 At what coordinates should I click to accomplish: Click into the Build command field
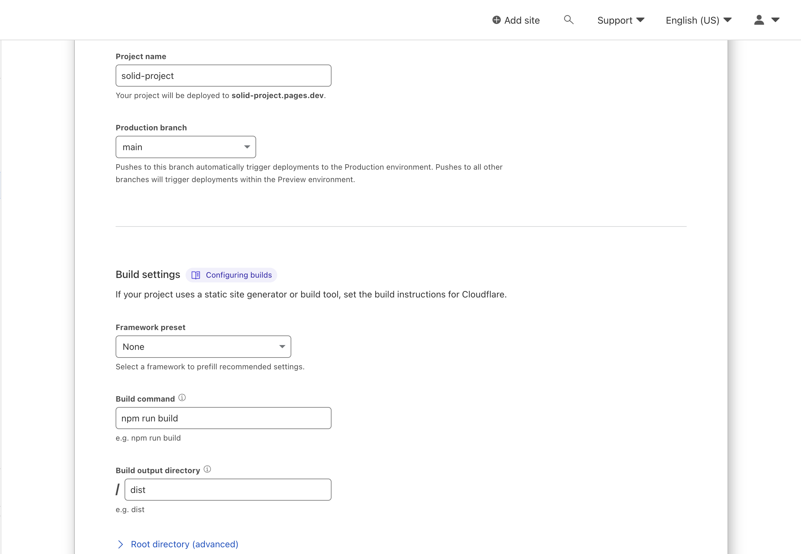(x=223, y=418)
